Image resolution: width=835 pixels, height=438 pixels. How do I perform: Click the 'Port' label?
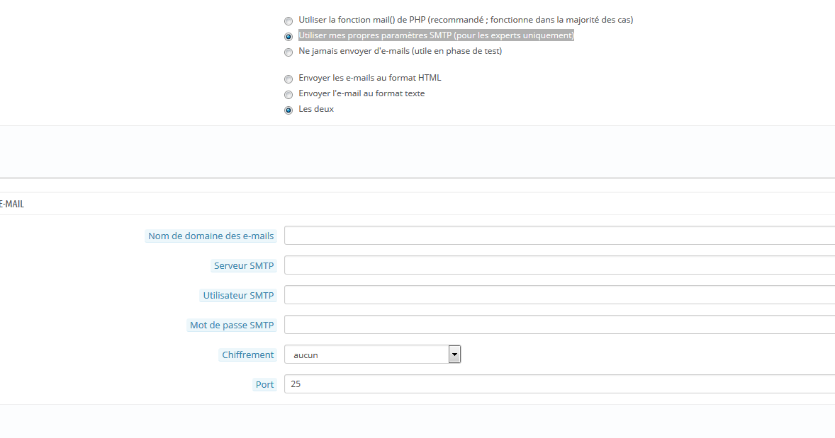(264, 385)
